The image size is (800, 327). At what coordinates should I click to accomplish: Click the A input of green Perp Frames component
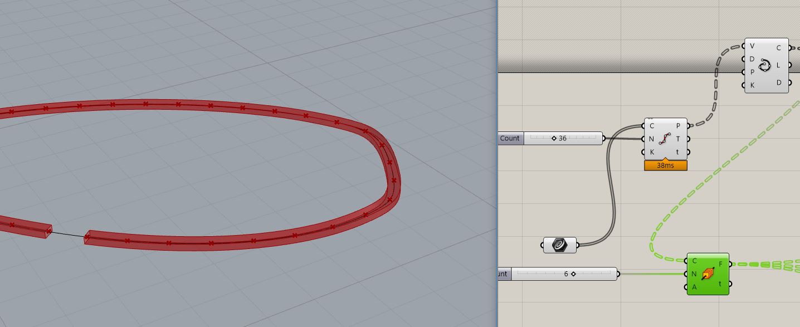tap(694, 287)
